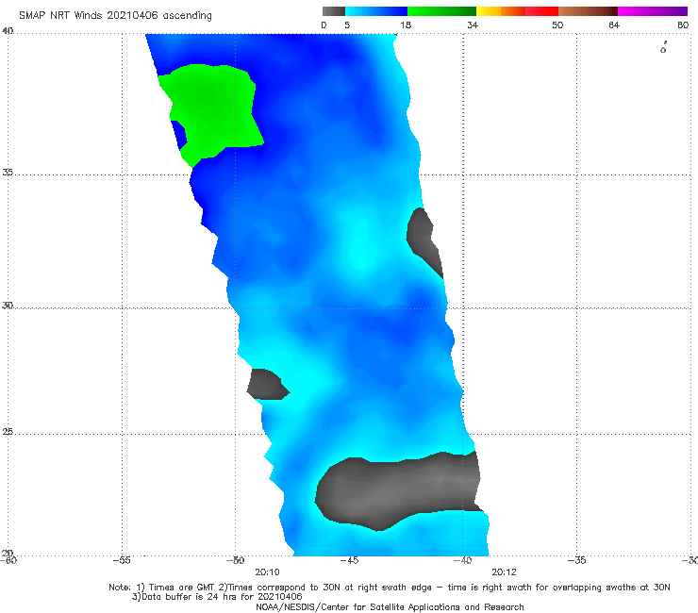Click the blue 5-18 segment of the color bar
Viewport: 698px width, 613px height.
[376, 11]
